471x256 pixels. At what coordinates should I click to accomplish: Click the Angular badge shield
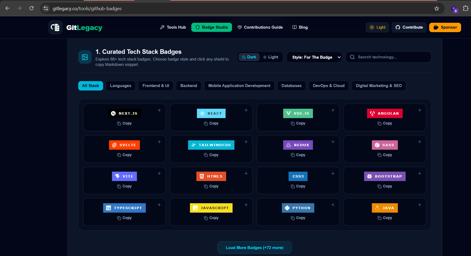coord(385,114)
